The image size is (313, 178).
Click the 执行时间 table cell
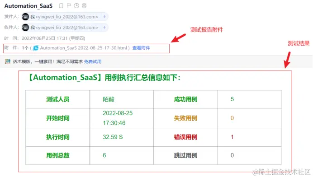pyautogui.click(x=58, y=137)
